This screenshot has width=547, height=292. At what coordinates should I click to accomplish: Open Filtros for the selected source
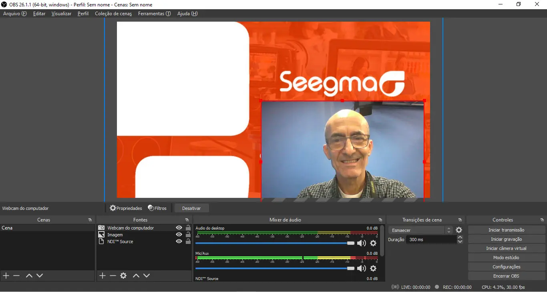[157, 208]
